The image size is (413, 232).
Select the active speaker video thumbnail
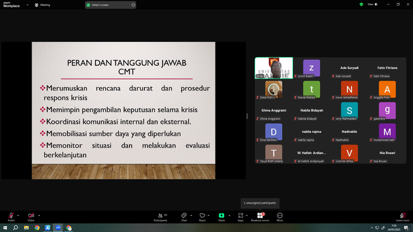point(274,68)
